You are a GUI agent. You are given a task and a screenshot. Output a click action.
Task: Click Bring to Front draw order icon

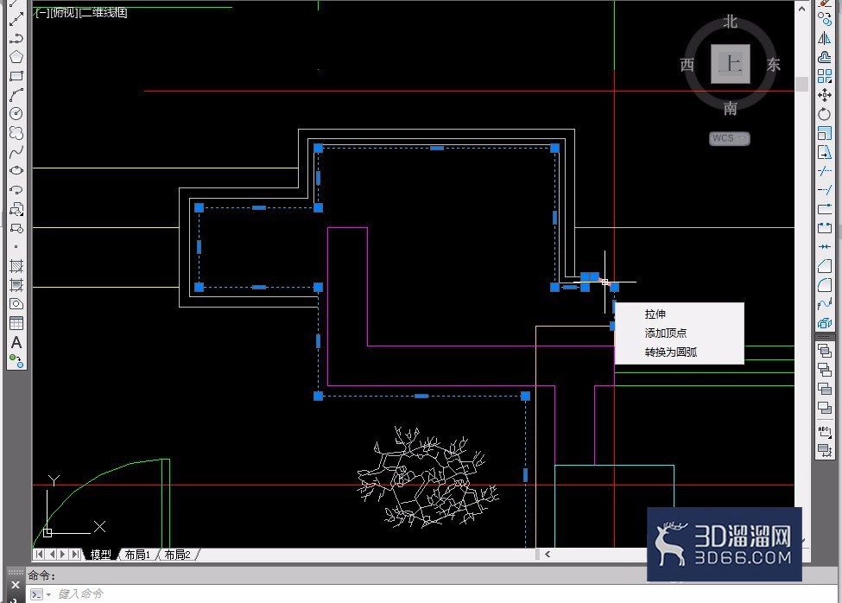(x=824, y=351)
